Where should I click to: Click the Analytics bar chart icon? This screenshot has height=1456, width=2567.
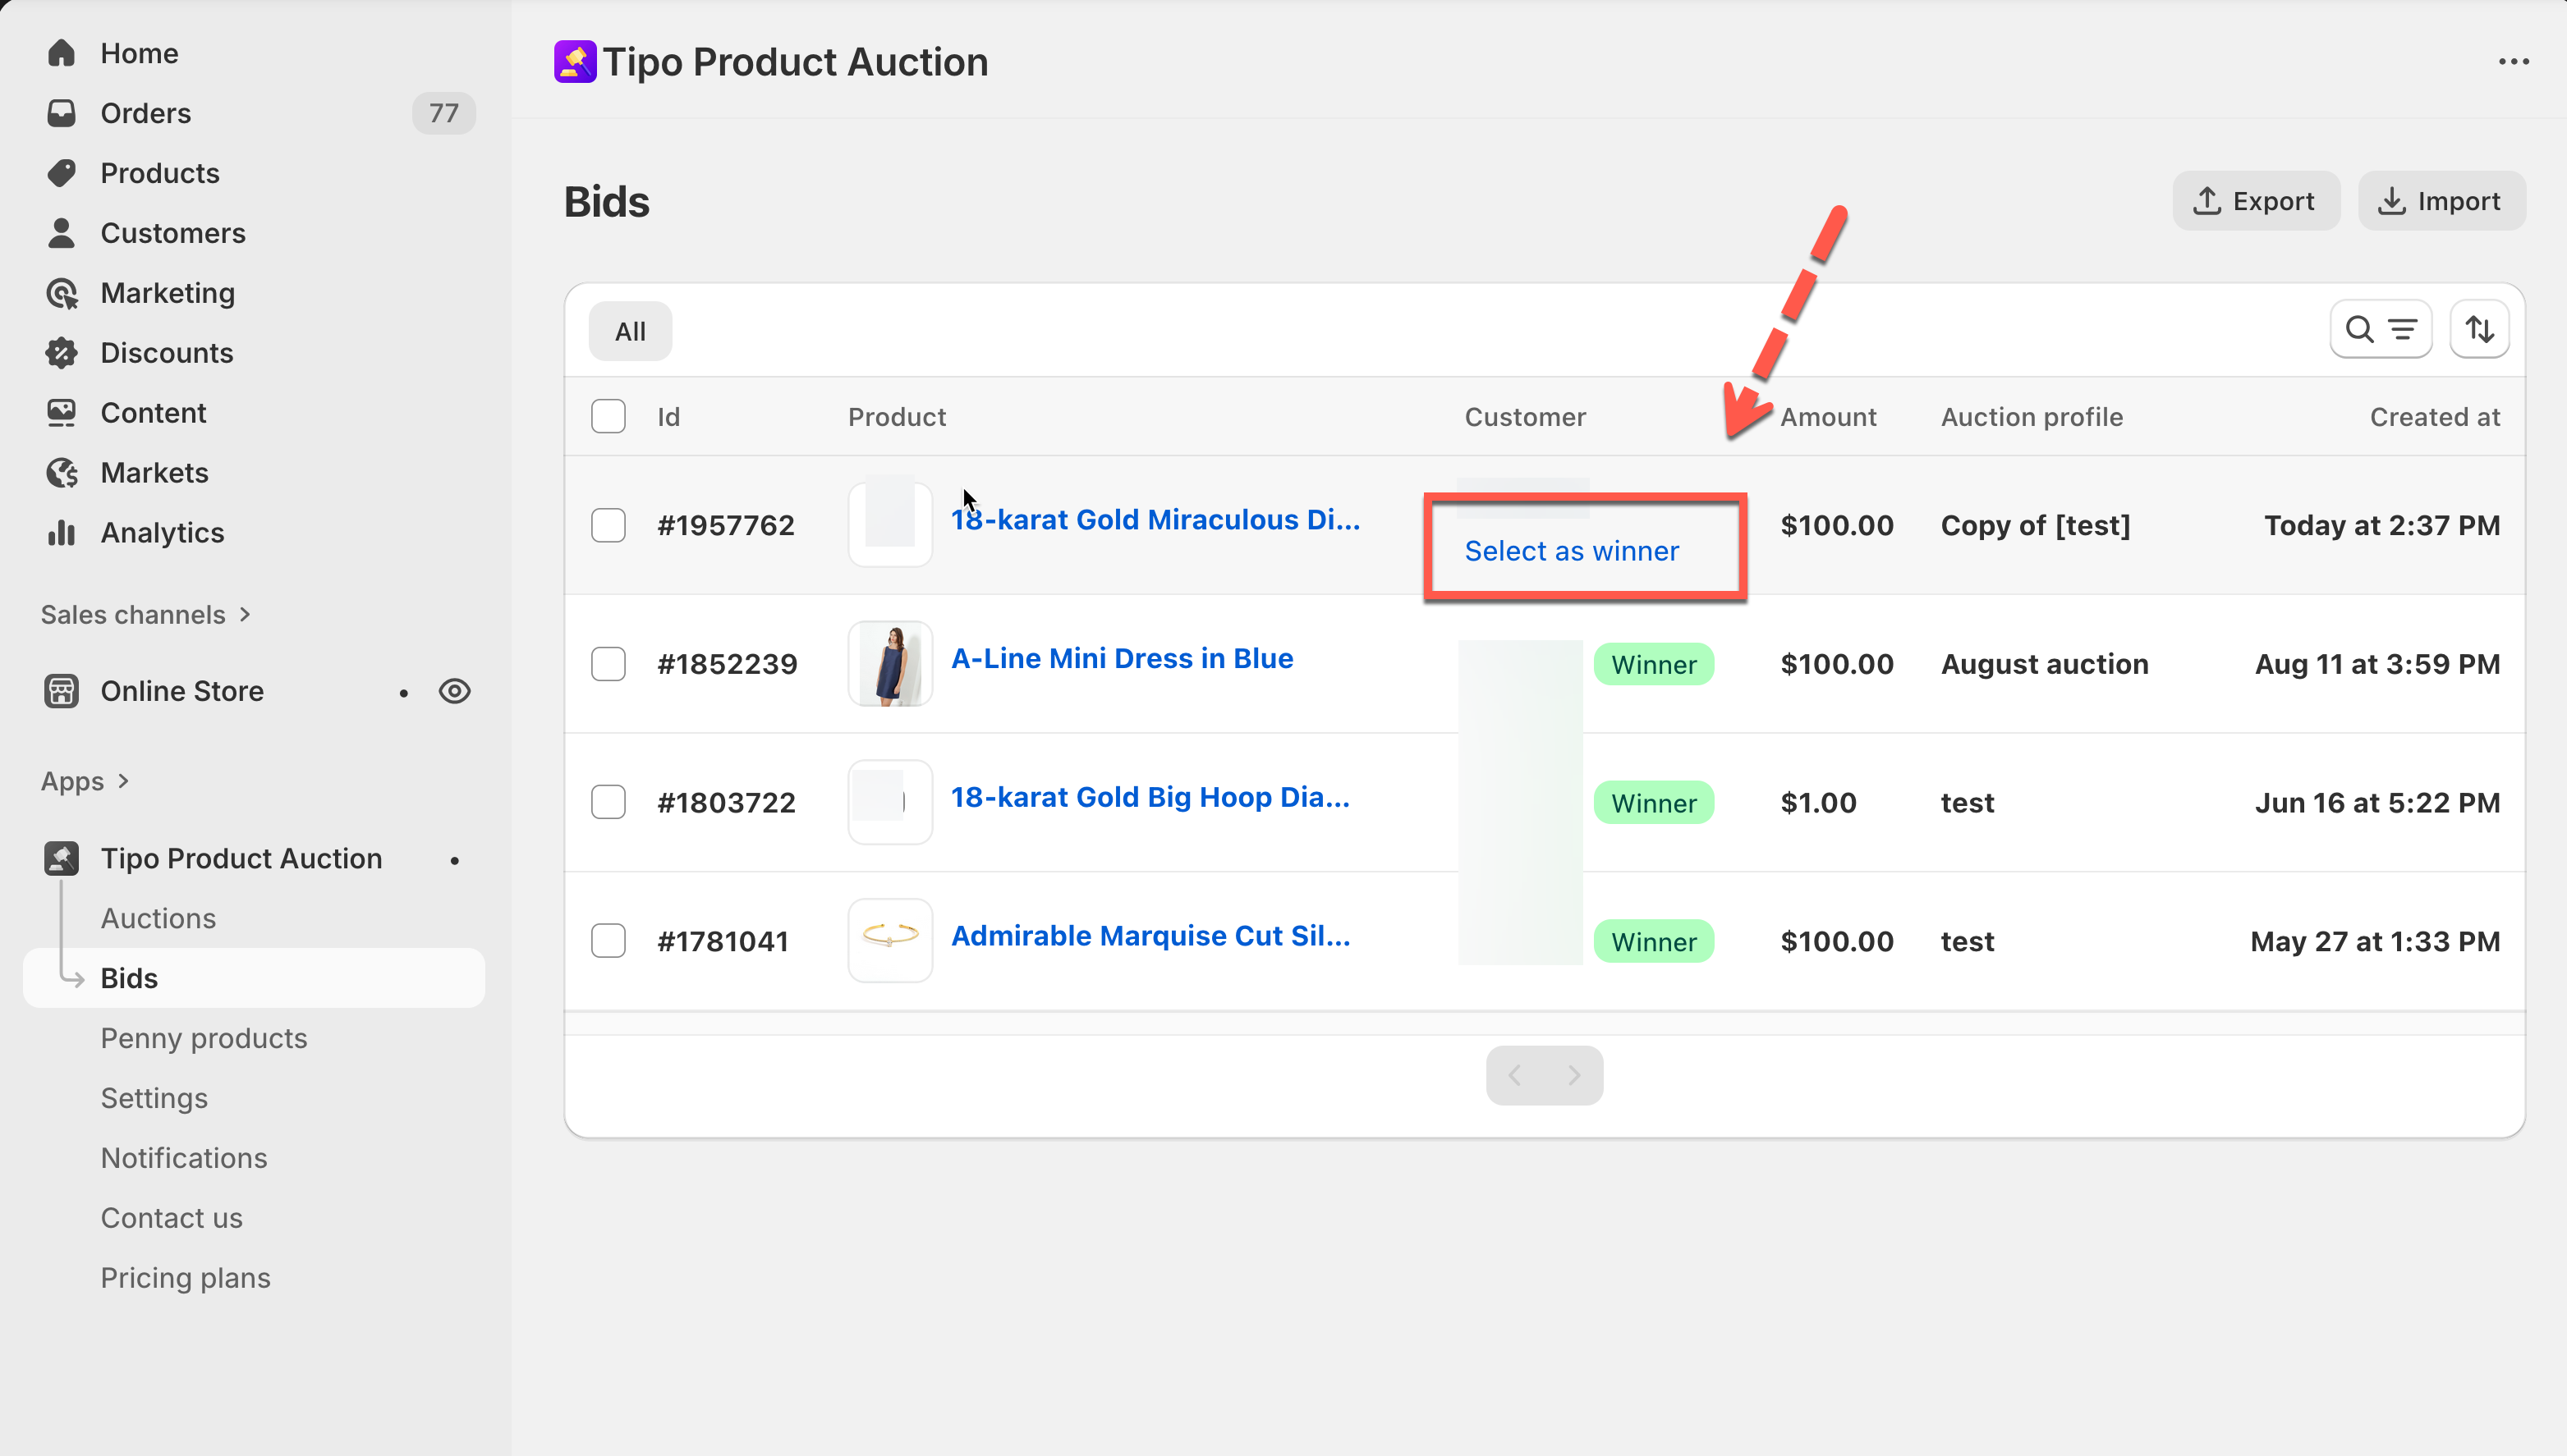click(x=61, y=533)
